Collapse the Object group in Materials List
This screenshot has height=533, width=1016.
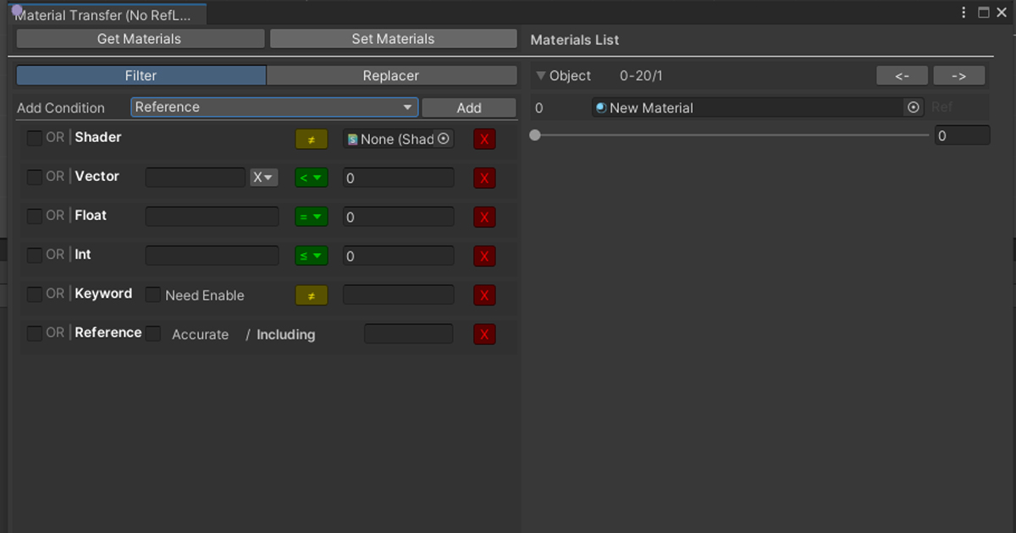tap(541, 75)
